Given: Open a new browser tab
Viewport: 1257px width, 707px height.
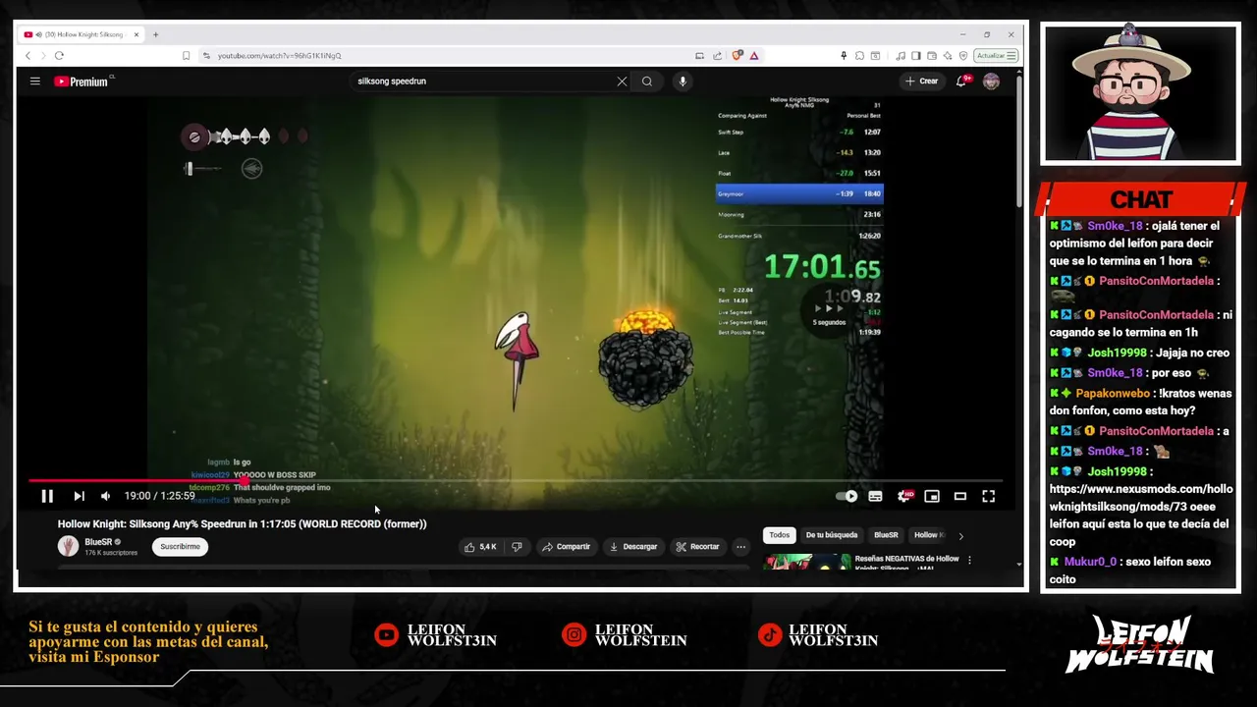Looking at the screenshot, I should 155,34.
